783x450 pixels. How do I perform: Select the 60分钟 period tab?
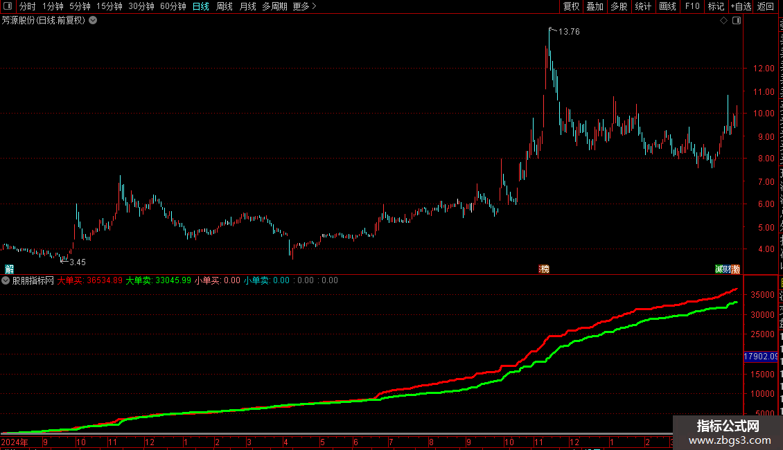(x=173, y=6)
